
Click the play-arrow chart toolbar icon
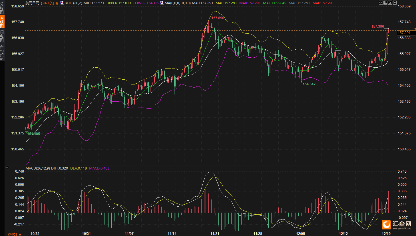390,3
